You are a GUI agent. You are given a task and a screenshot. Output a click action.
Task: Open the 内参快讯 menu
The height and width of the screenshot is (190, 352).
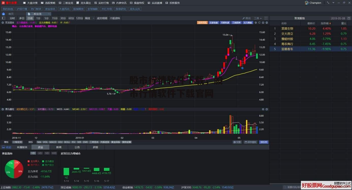tap(119, 3)
